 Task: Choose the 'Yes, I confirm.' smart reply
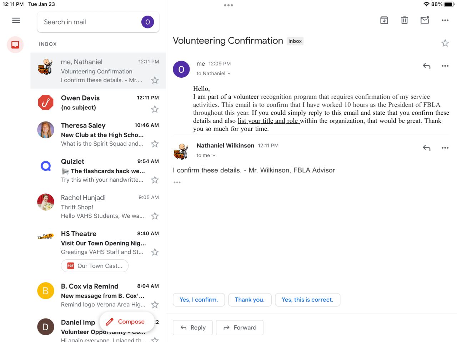click(x=199, y=300)
